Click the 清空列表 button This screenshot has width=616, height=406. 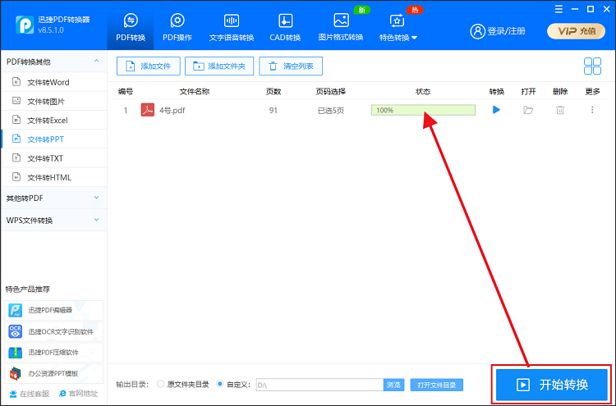[291, 66]
